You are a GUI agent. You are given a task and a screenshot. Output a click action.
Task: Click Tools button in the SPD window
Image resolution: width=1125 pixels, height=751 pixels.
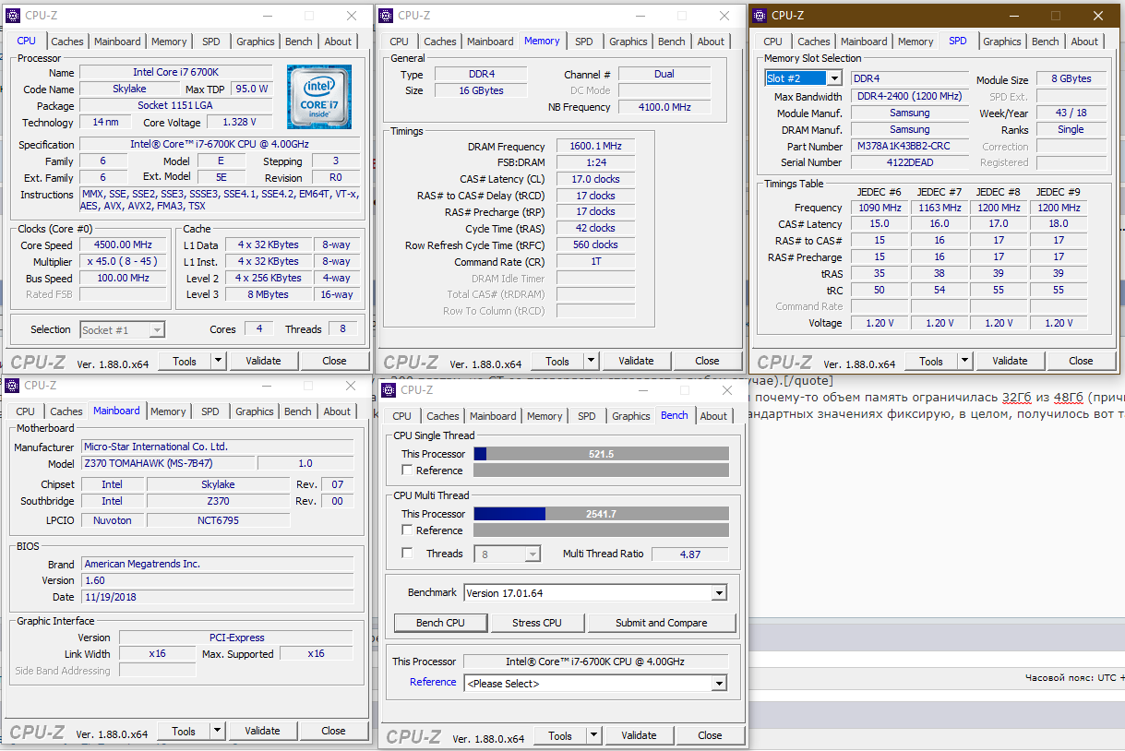(931, 361)
